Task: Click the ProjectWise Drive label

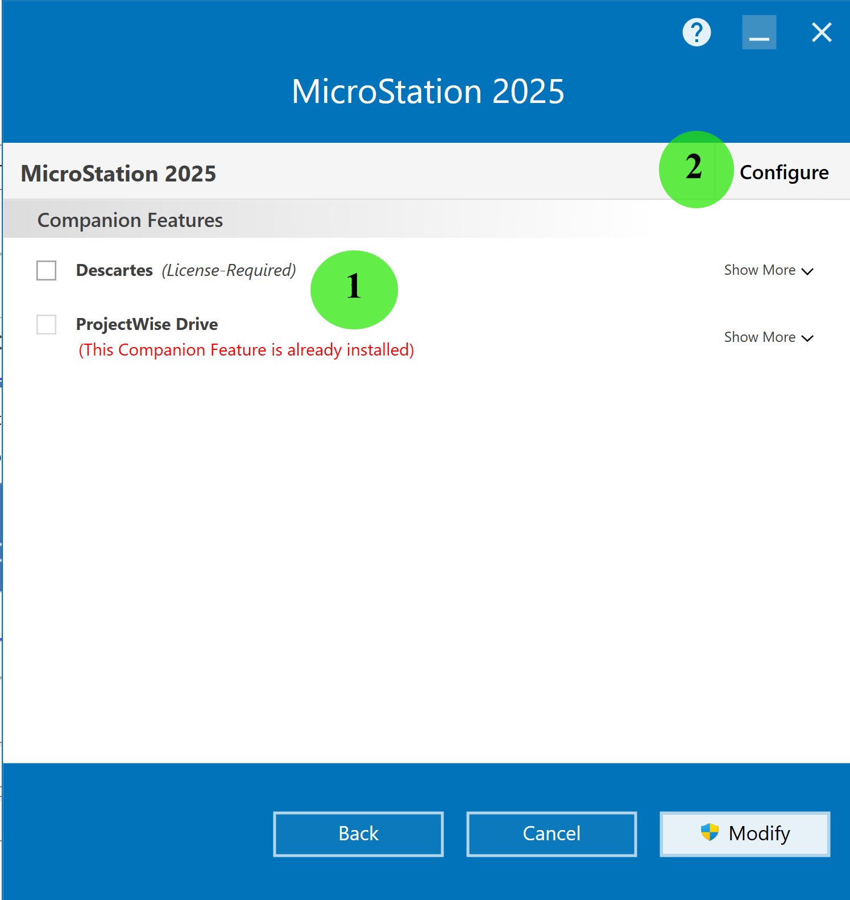Action: coord(147,324)
